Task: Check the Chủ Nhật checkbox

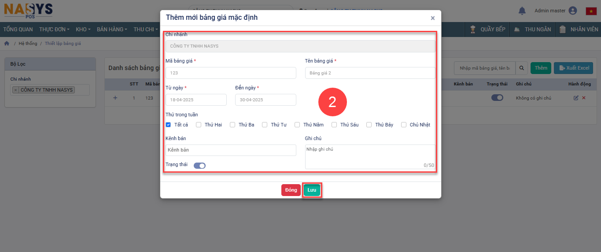Action: click(x=404, y=125)
